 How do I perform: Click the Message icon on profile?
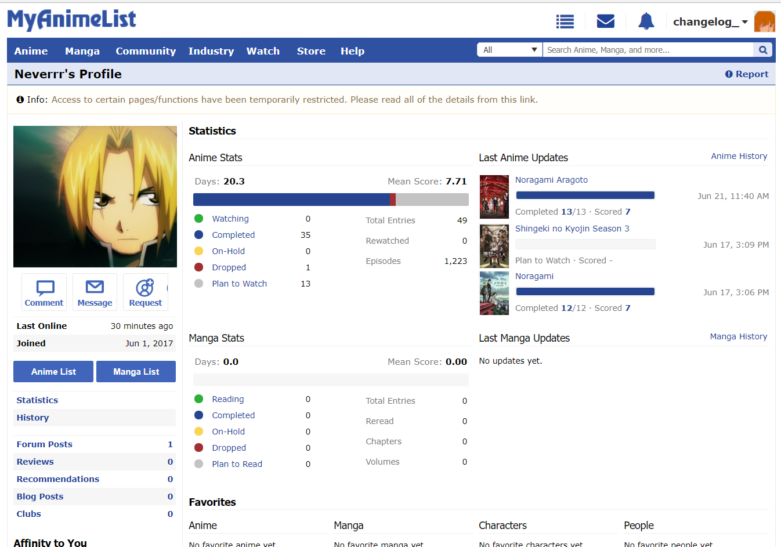(95, 292)
